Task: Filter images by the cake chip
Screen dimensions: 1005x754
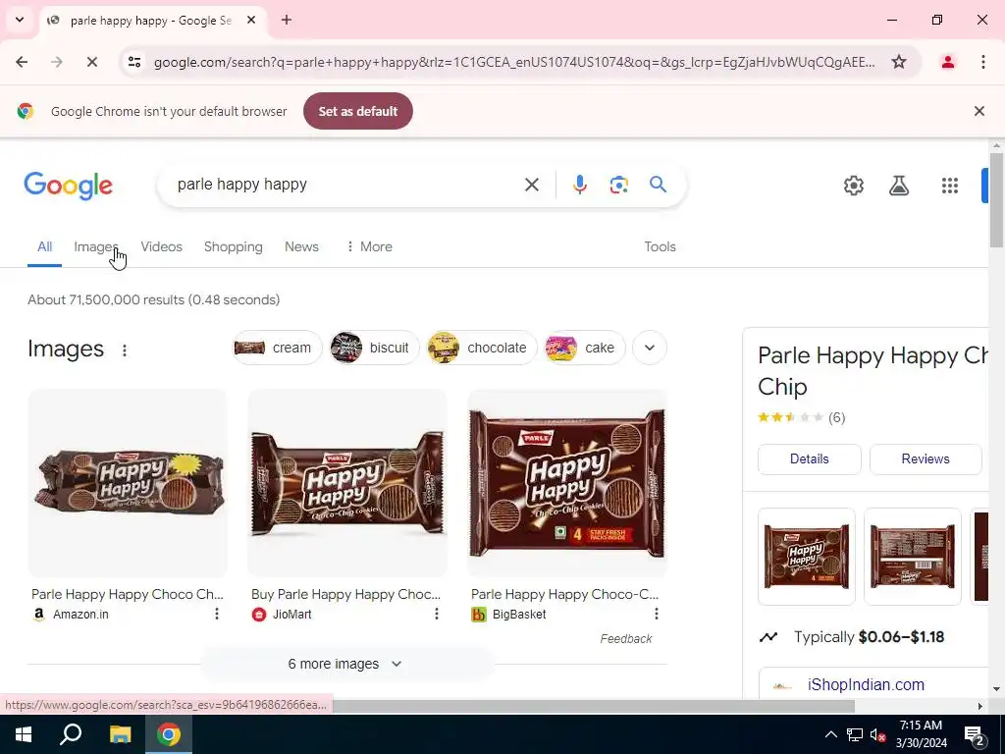Action: click(585, 348)
